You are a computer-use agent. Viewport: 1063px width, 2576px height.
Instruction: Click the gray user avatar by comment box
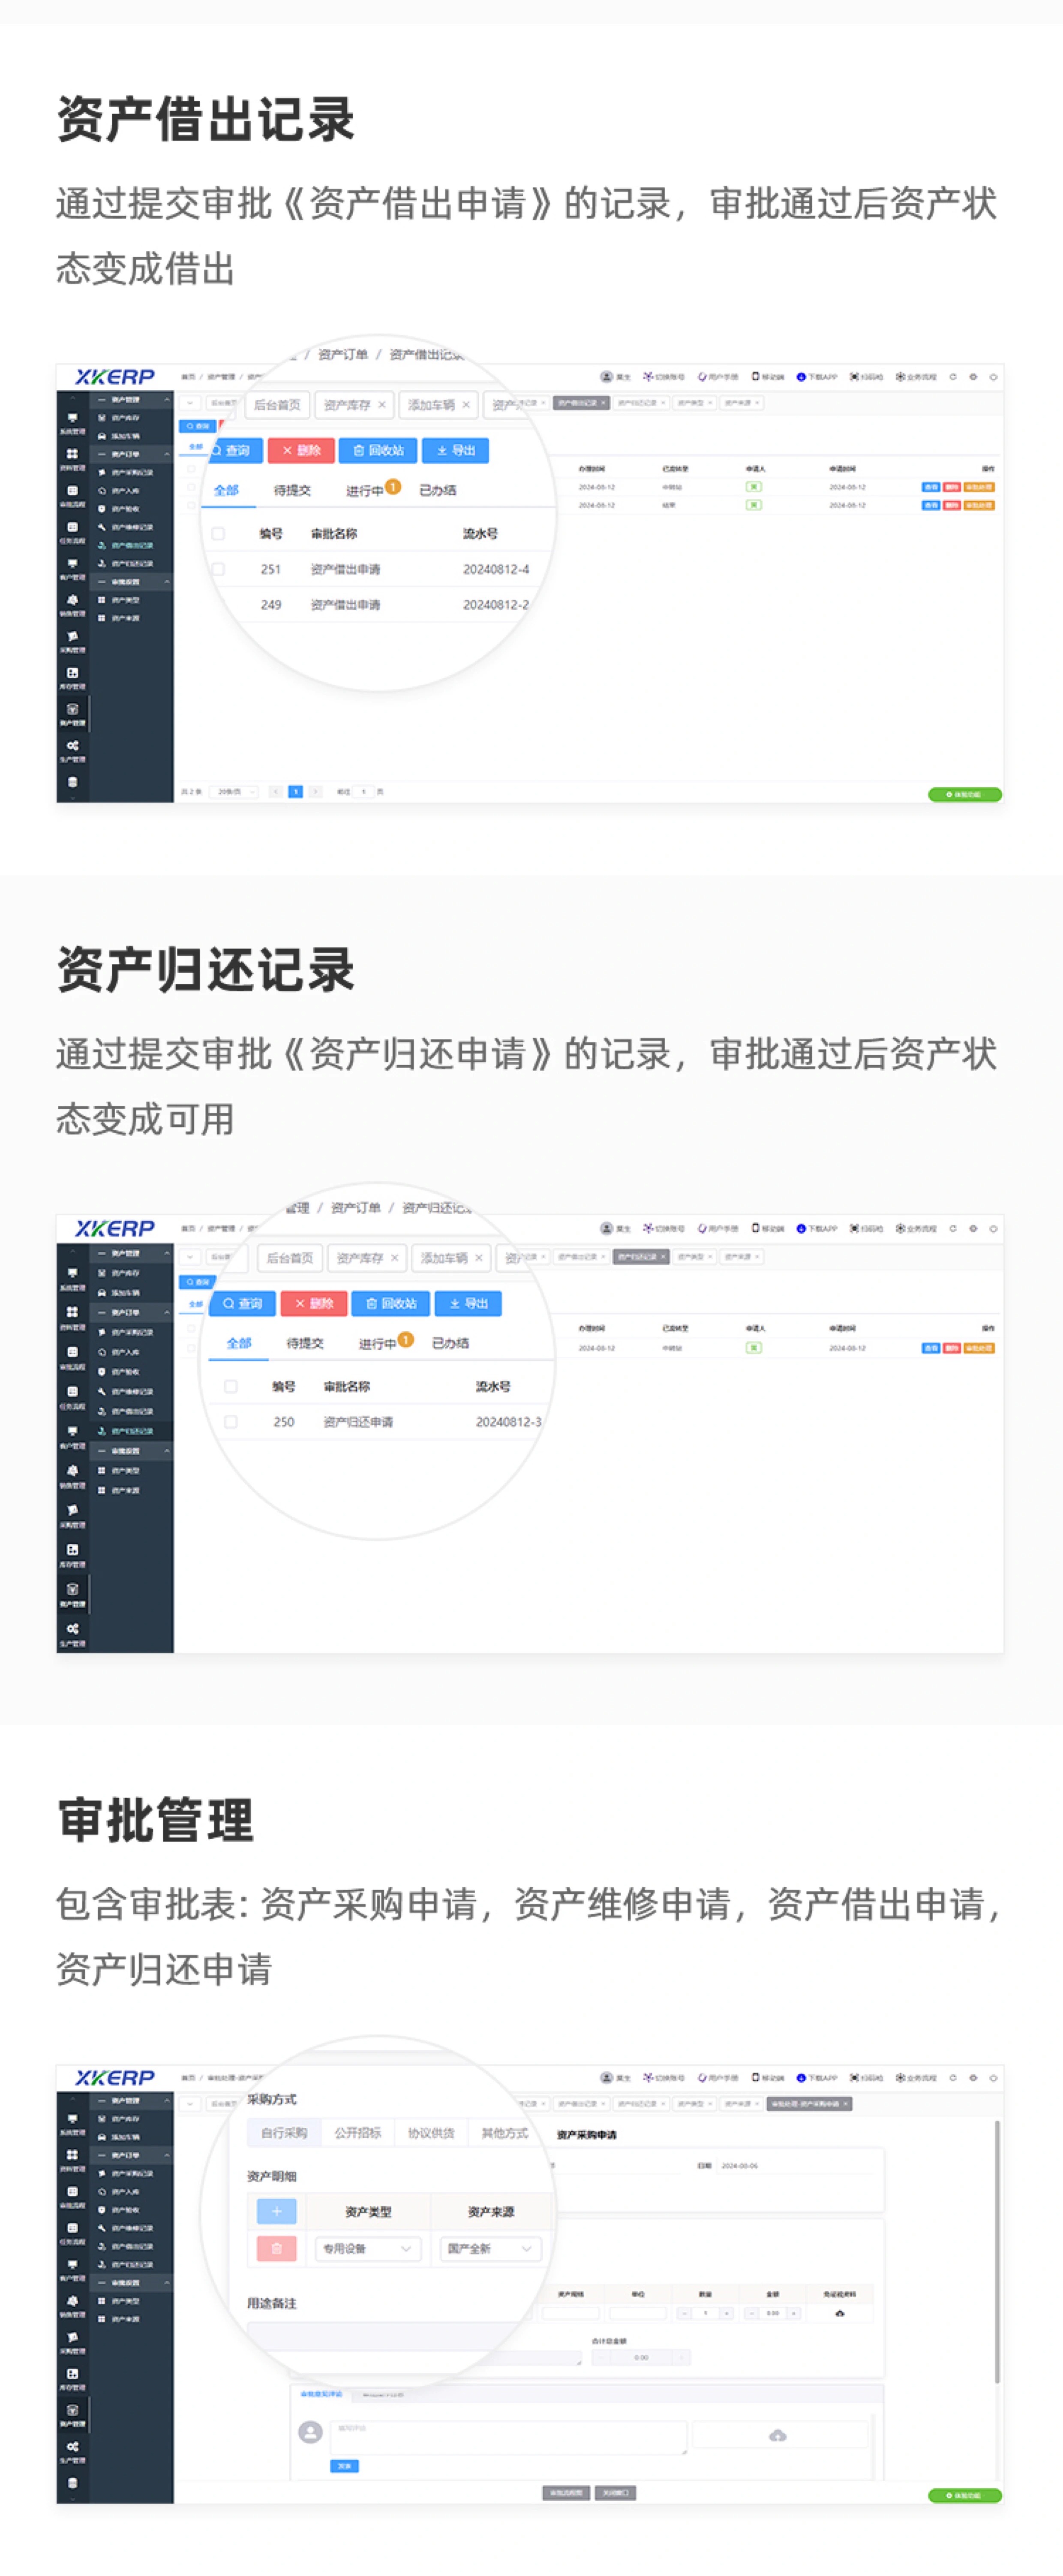tap(311, 2432)
